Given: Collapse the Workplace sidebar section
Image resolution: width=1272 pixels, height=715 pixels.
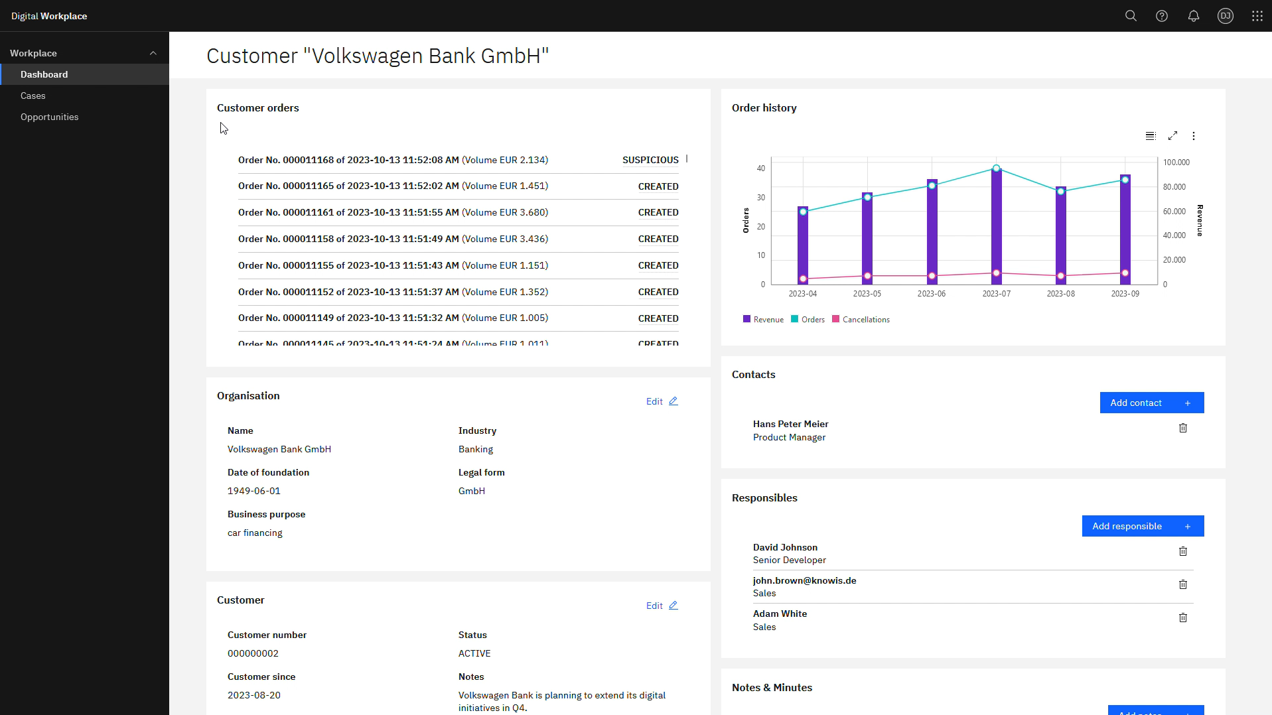Looking at the screenshot, I should click(153, 53).
